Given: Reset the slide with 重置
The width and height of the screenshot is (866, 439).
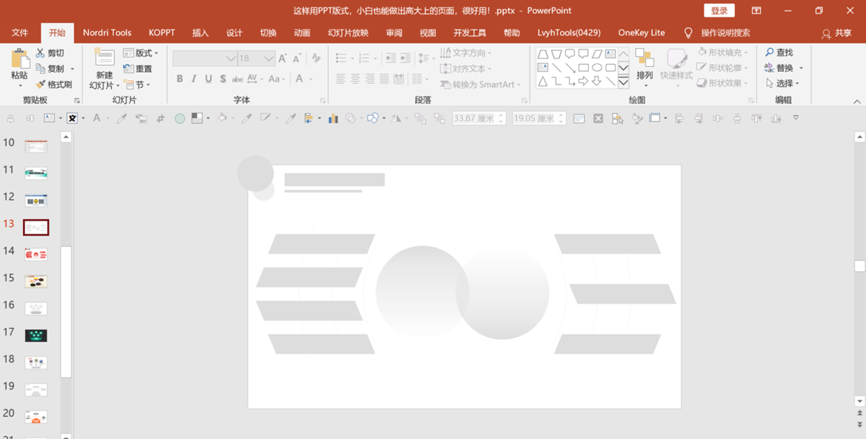Looking at the screenshot, I should point(138,68).
